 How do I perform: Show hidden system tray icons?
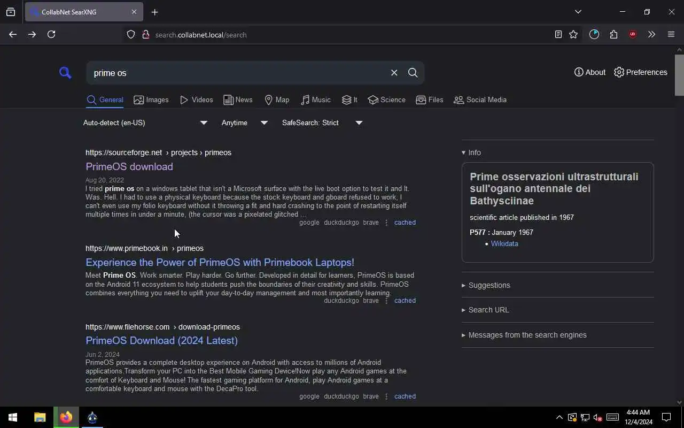pos(559,417)
